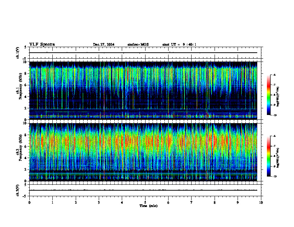Viewport: 294px width, 227px height.
Task: Click the "ch.3(V)" waveform axis label
Action: [17, 190]
